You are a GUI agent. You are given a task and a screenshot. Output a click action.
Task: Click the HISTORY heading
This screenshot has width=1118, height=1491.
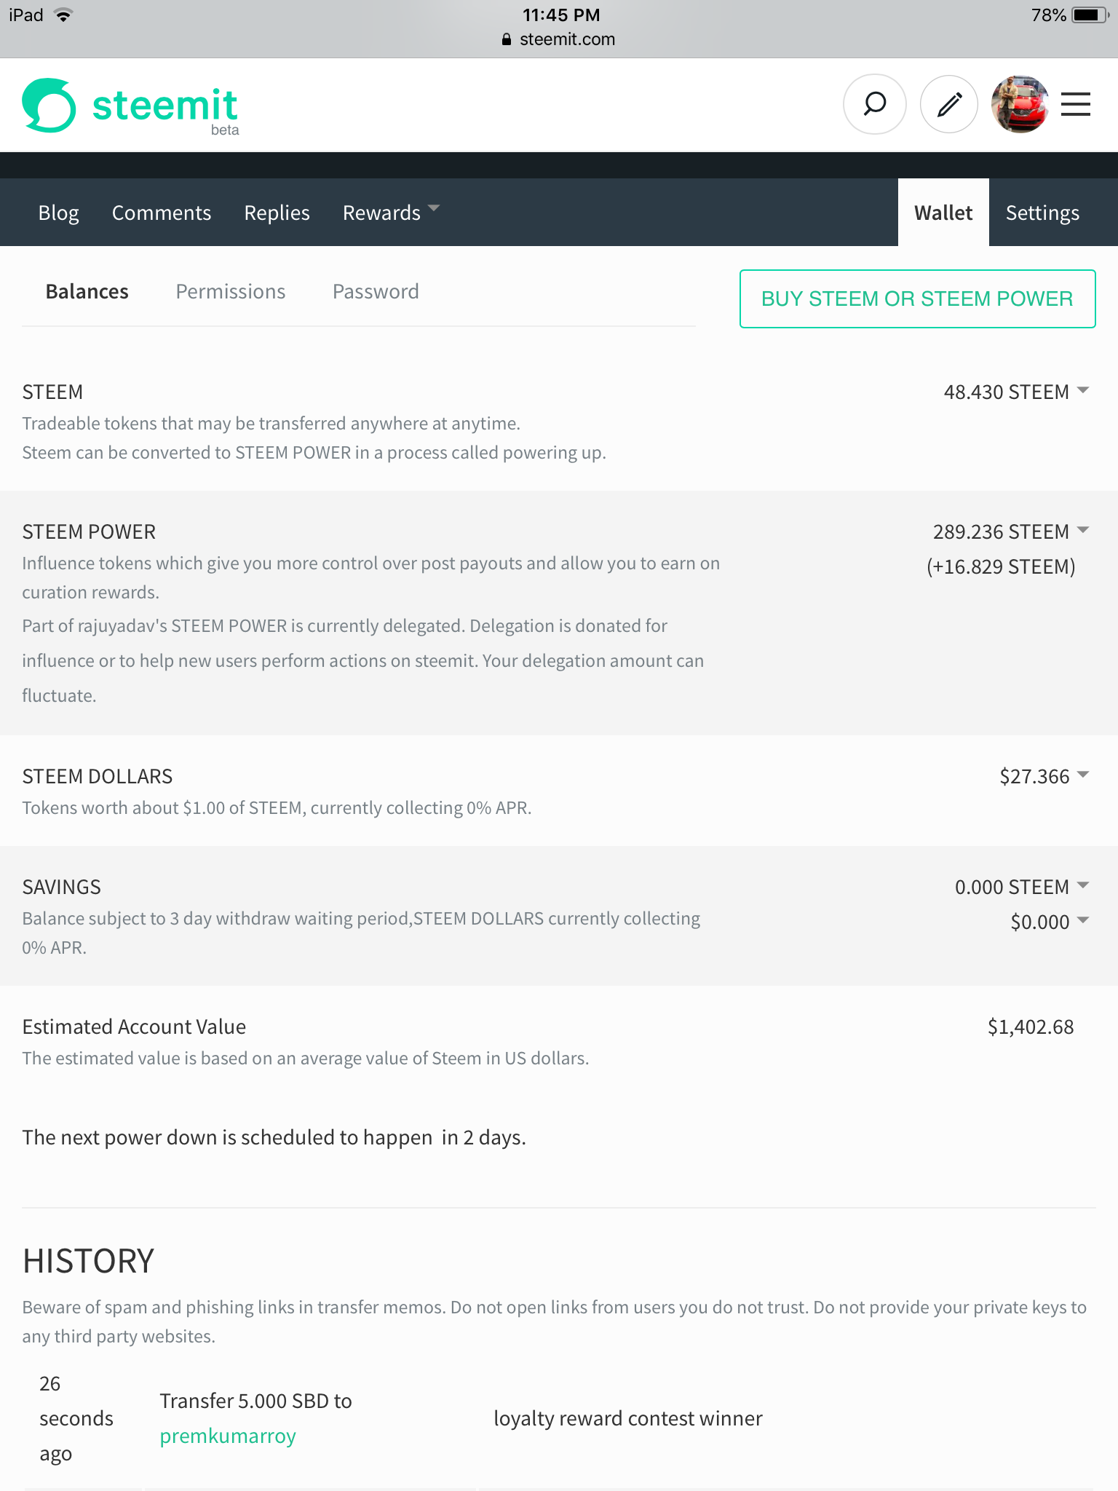pos(88,1261)
